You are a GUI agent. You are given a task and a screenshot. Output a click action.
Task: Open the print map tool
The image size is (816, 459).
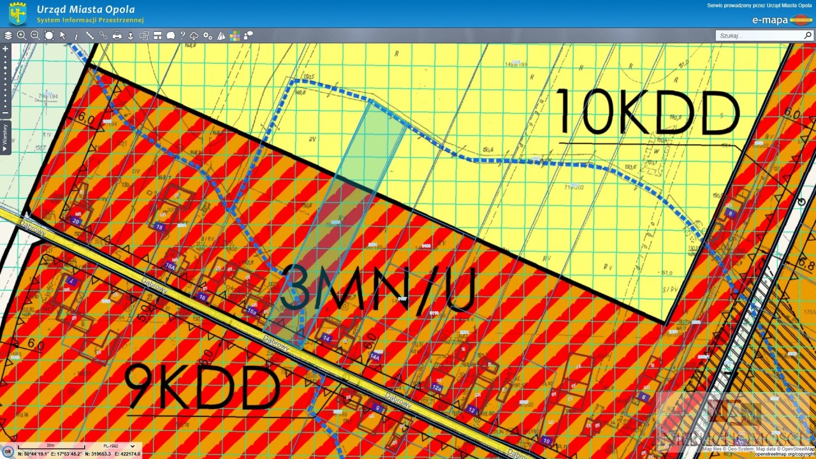pyautogui.click(x=117, y=36)
